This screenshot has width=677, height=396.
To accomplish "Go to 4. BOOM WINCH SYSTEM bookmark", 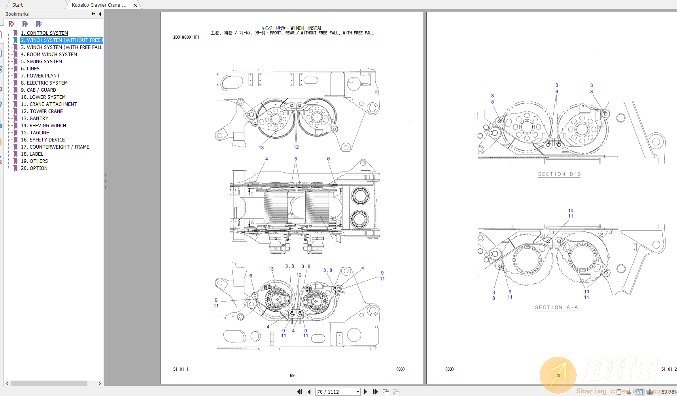I will [x=49, y=55].
